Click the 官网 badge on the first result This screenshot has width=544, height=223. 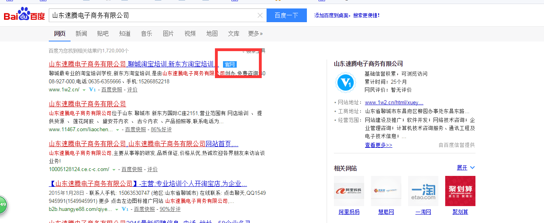tap(230, 64)
